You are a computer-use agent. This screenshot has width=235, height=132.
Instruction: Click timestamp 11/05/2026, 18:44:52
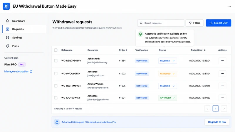coord(199,98)
